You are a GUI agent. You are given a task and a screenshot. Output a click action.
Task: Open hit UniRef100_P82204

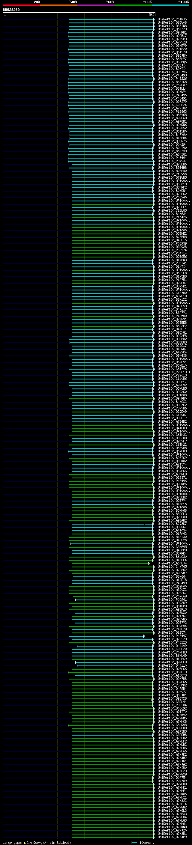tap(172, 705)
